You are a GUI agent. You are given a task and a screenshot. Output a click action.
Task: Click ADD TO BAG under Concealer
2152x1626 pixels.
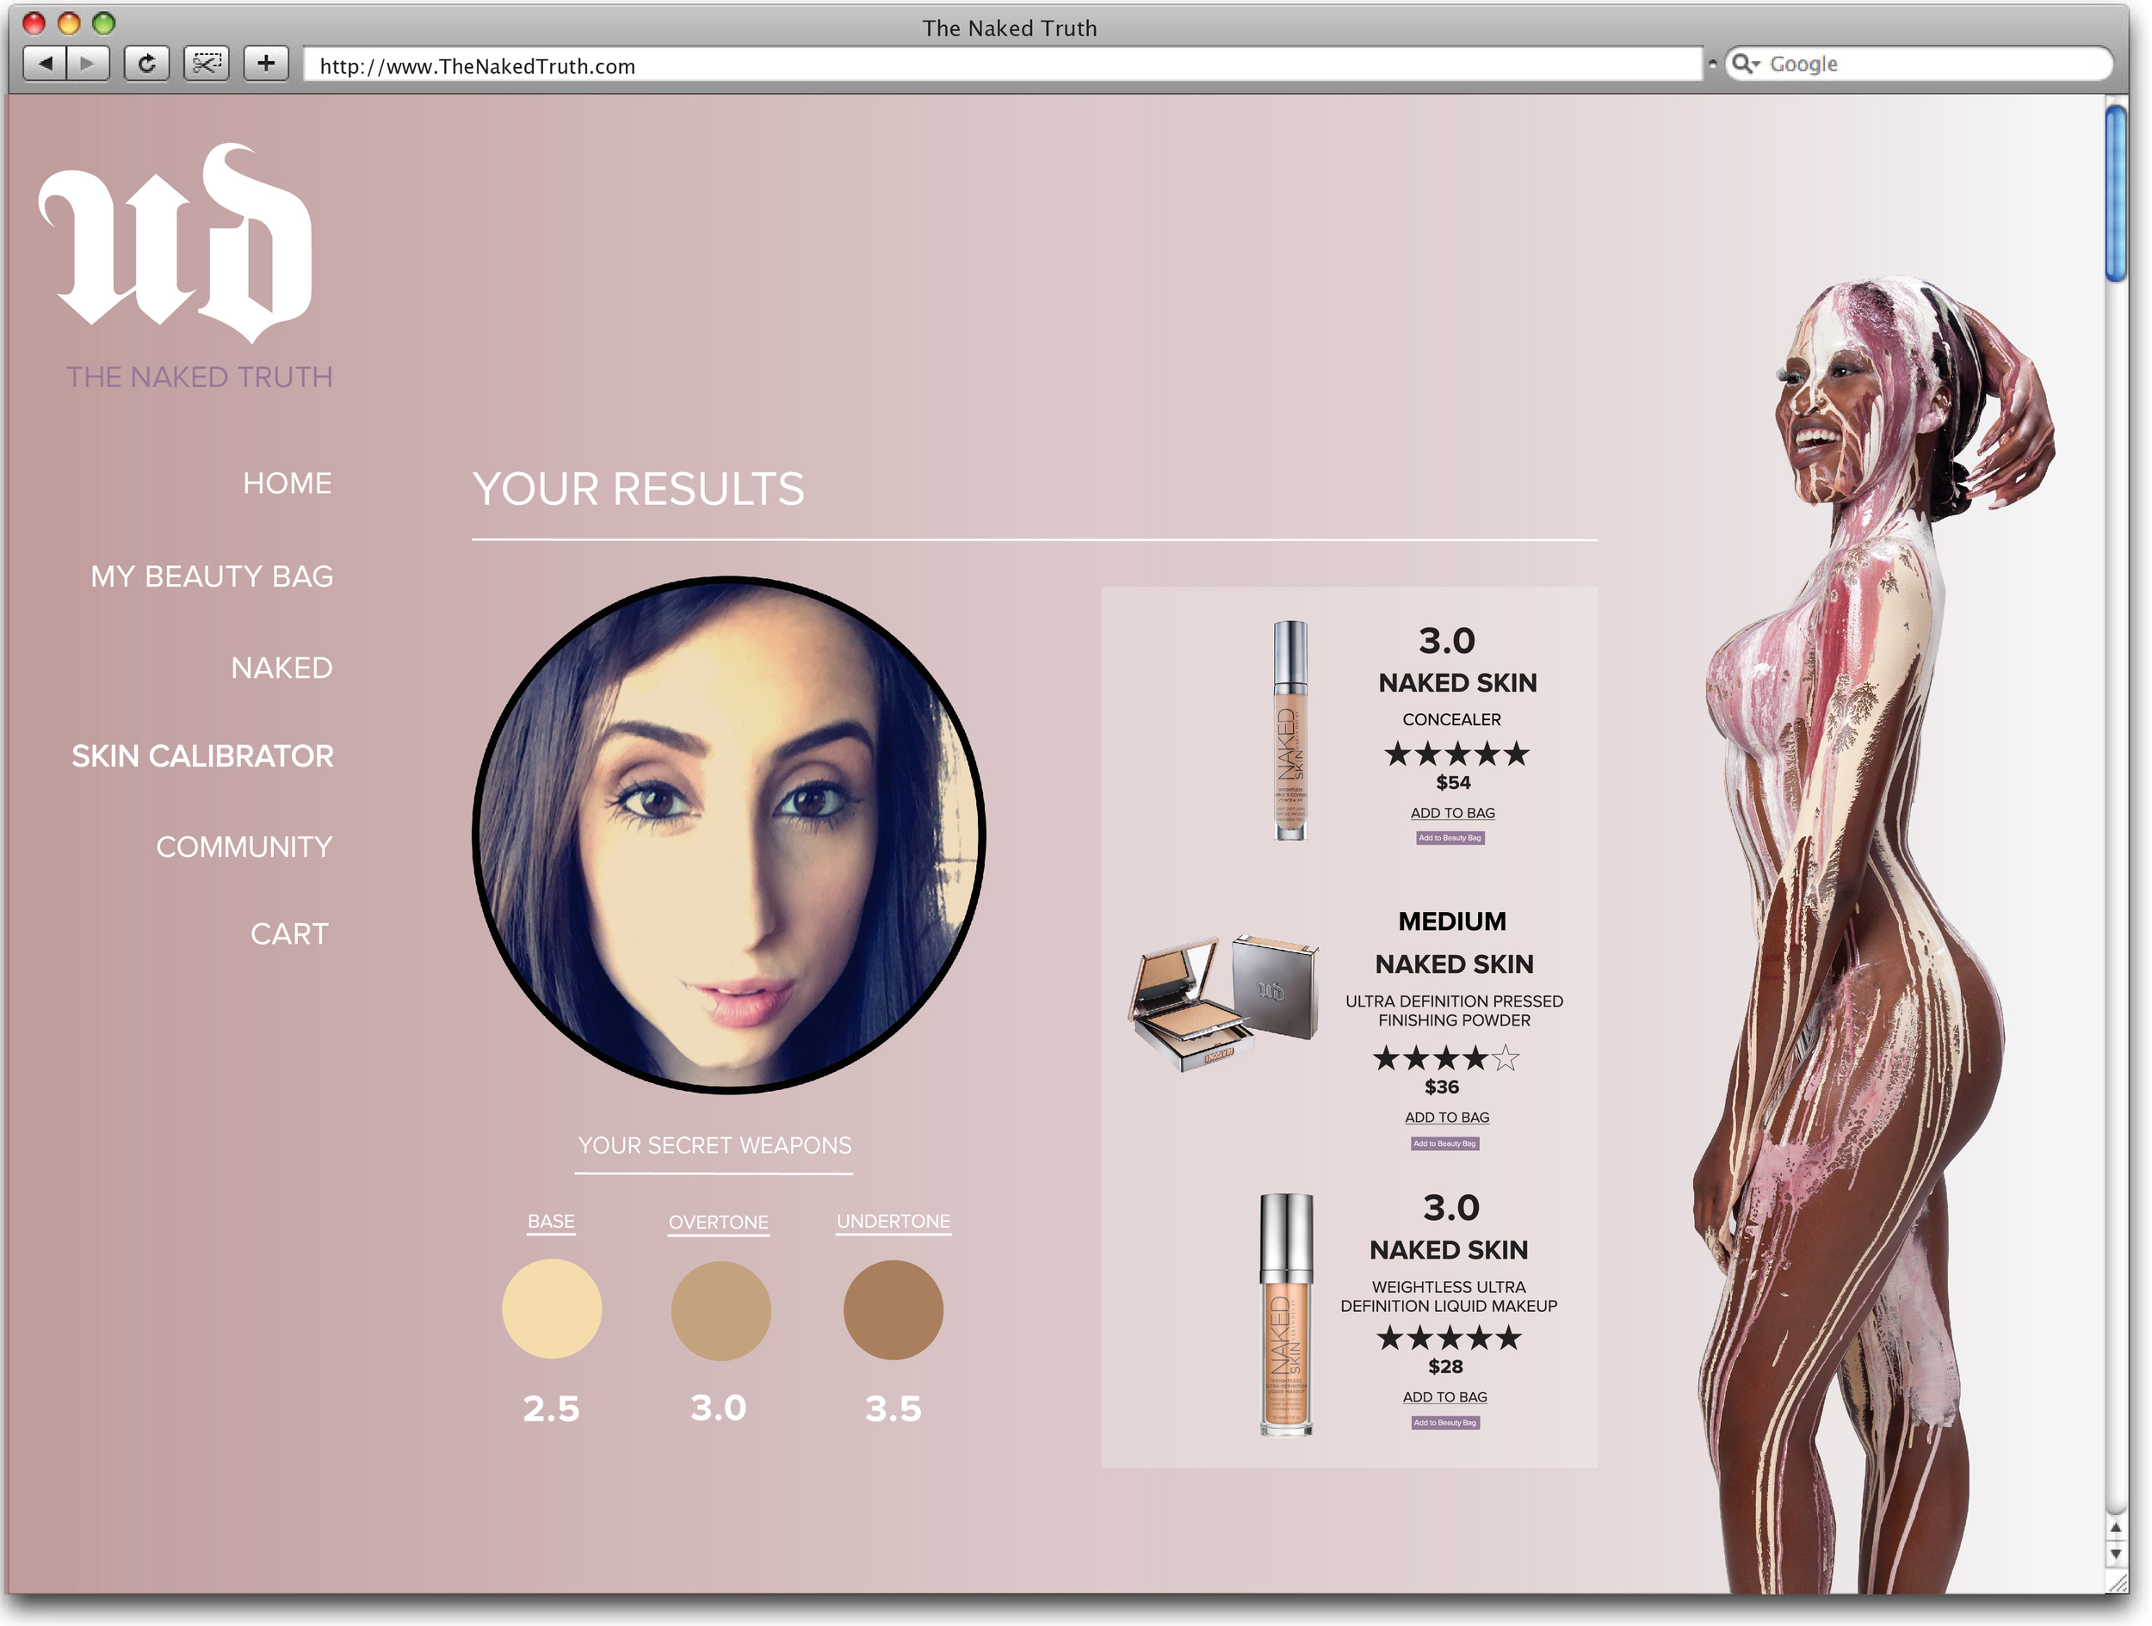[x=1454, y=813]
